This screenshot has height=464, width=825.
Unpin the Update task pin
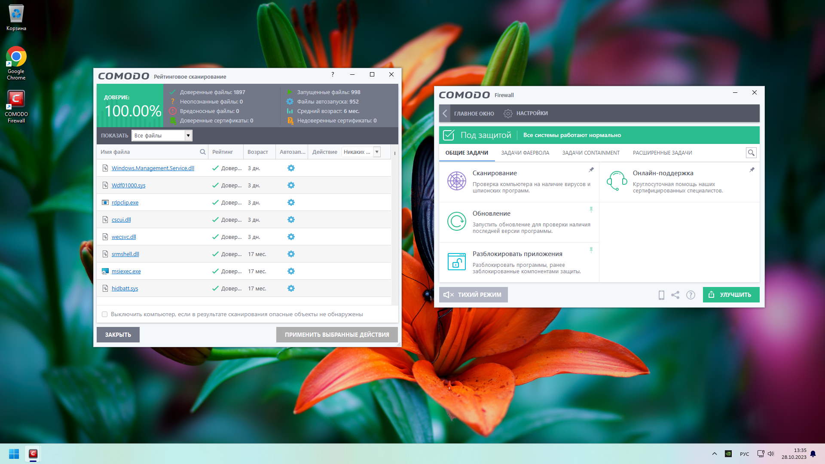[x=591, y=210]
